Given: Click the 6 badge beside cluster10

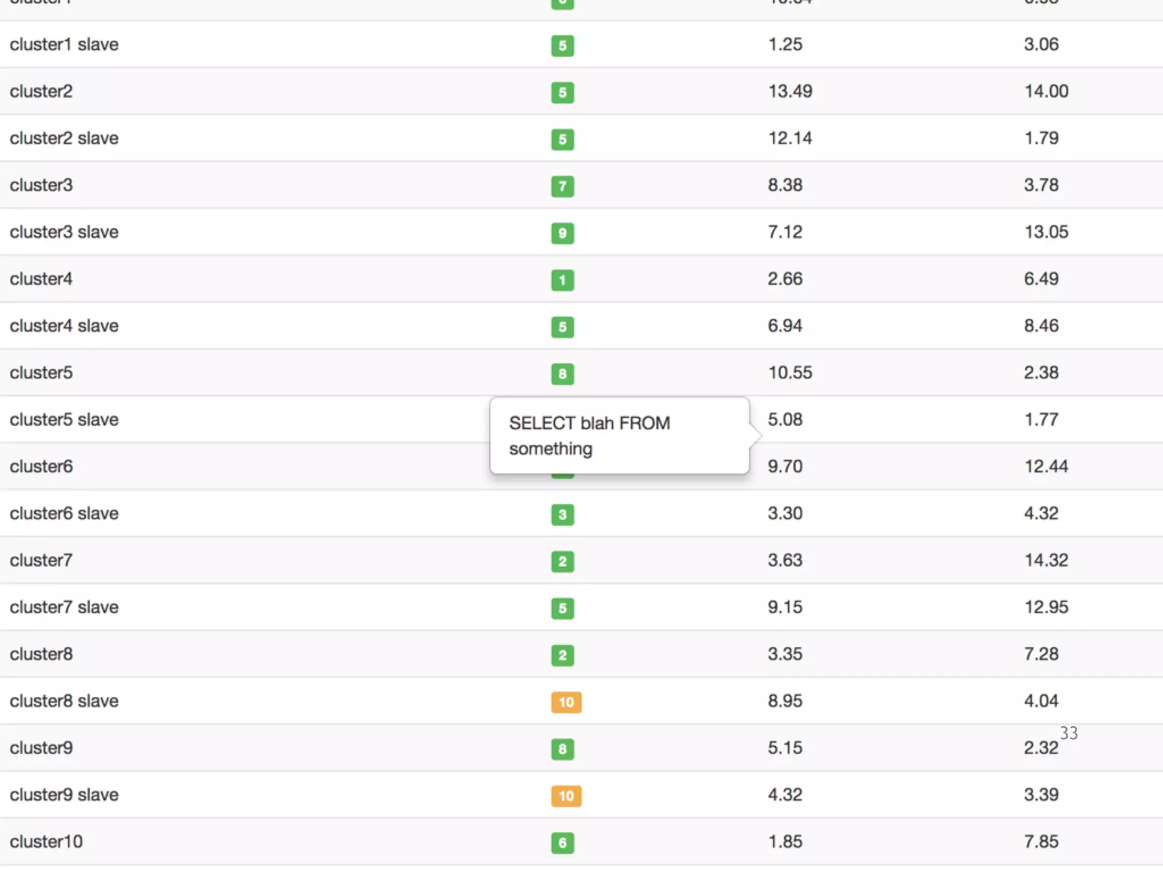Looking at the screenshot, I should point(562,842).
